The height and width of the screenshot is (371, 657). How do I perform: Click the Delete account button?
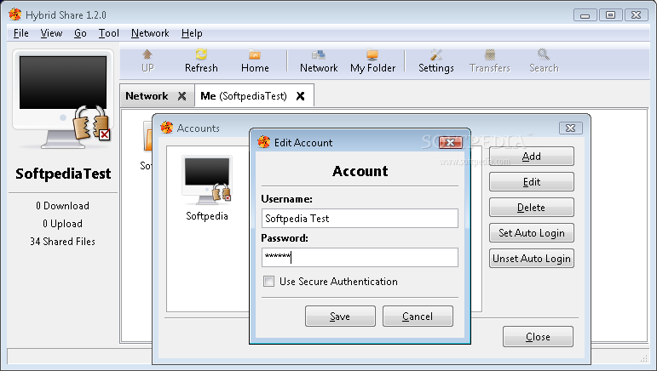tap(531, 208)
